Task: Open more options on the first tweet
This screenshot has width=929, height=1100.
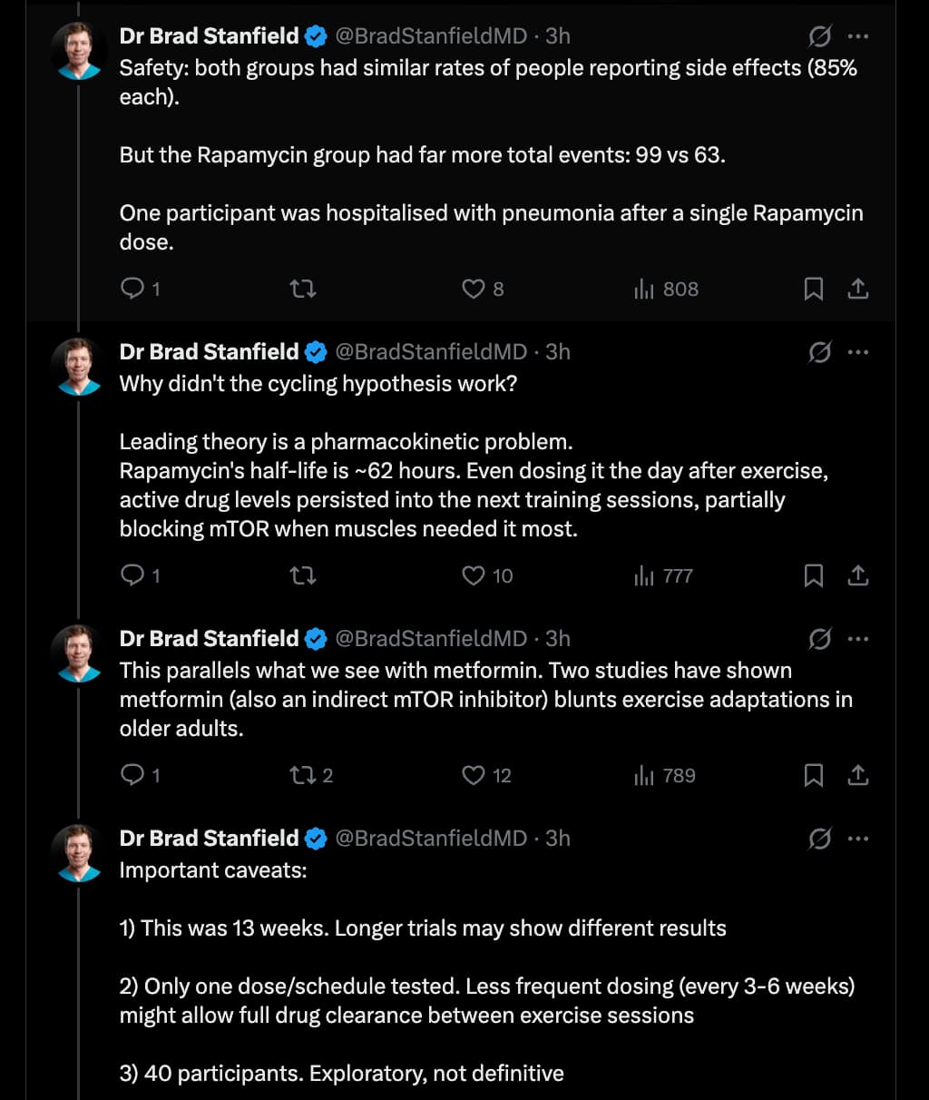Action: click(858, 36)
